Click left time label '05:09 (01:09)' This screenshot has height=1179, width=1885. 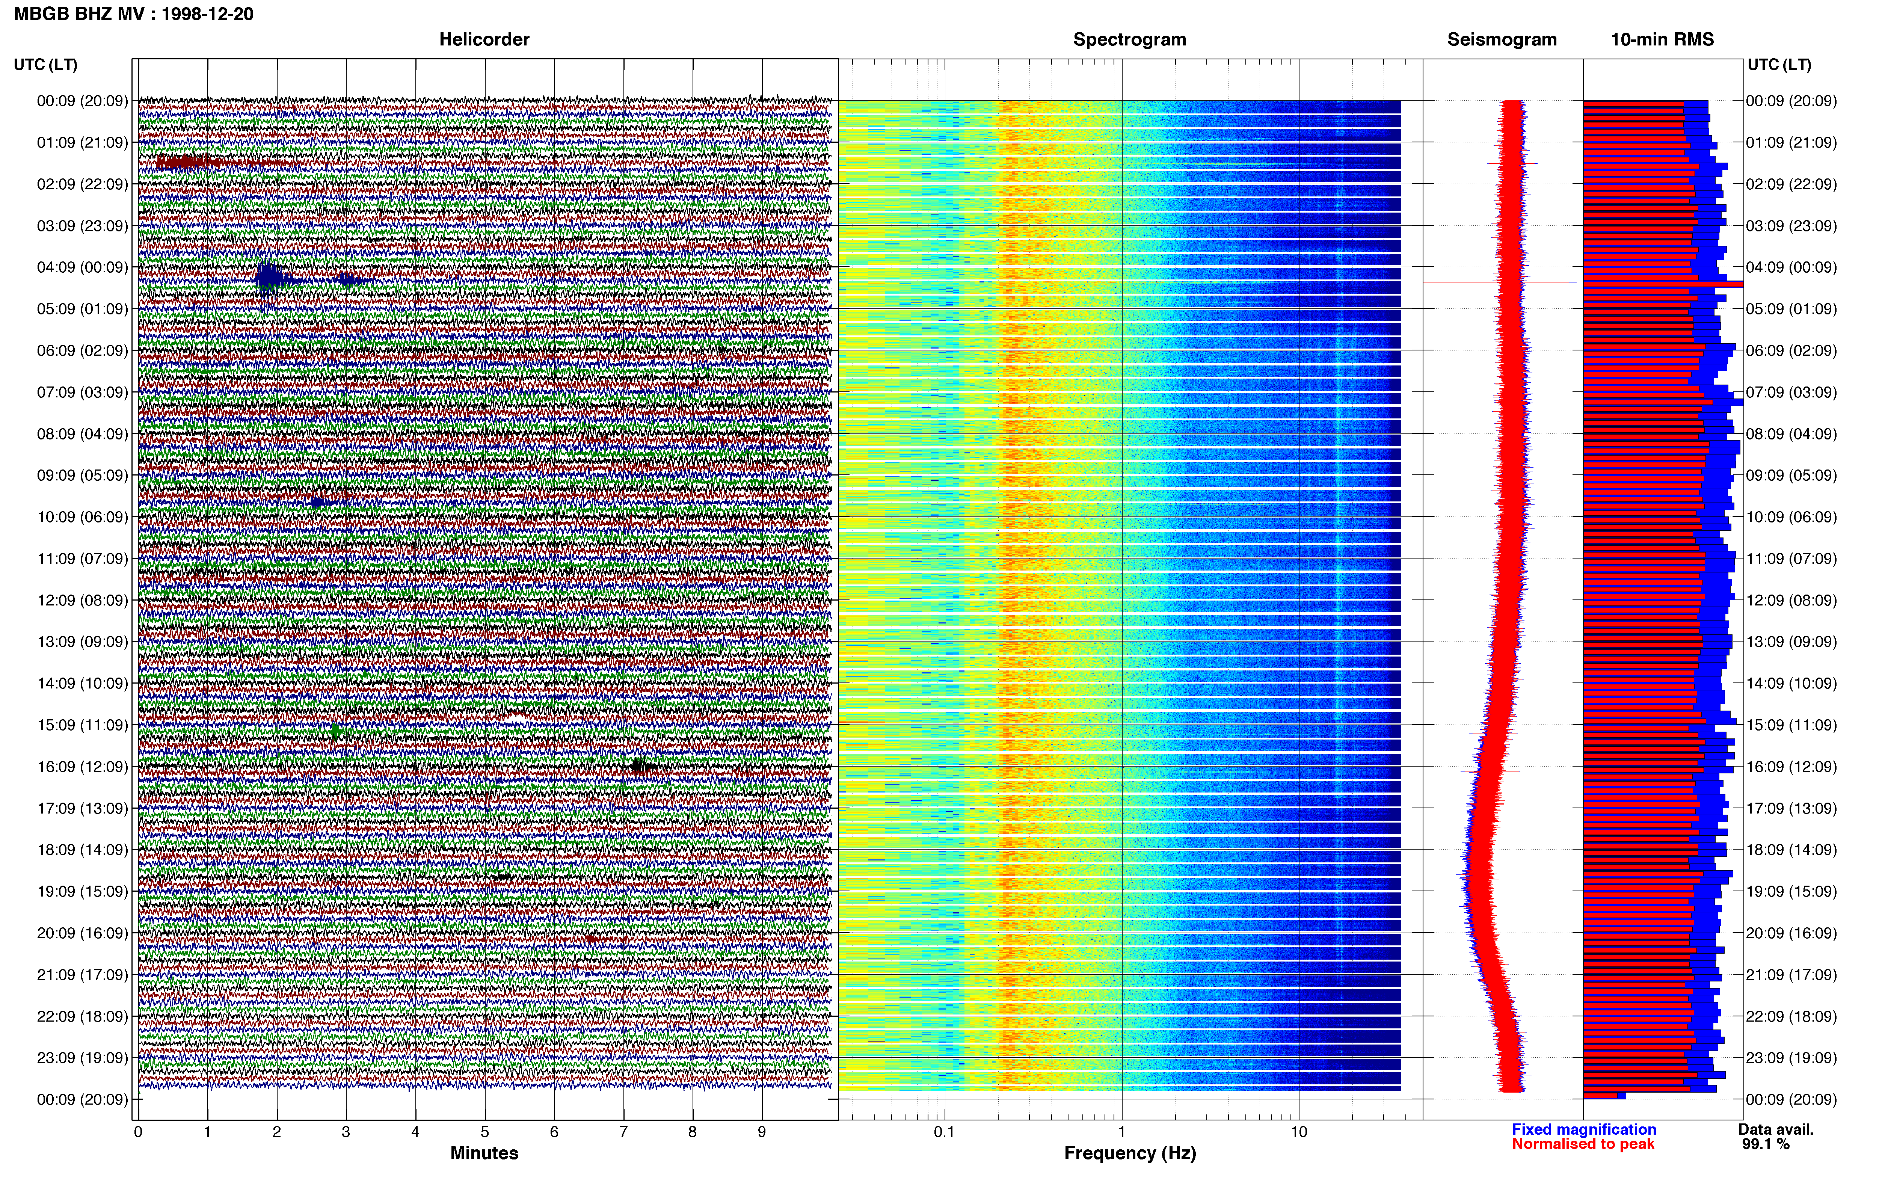pyautogui.click(x=83, y=309)
